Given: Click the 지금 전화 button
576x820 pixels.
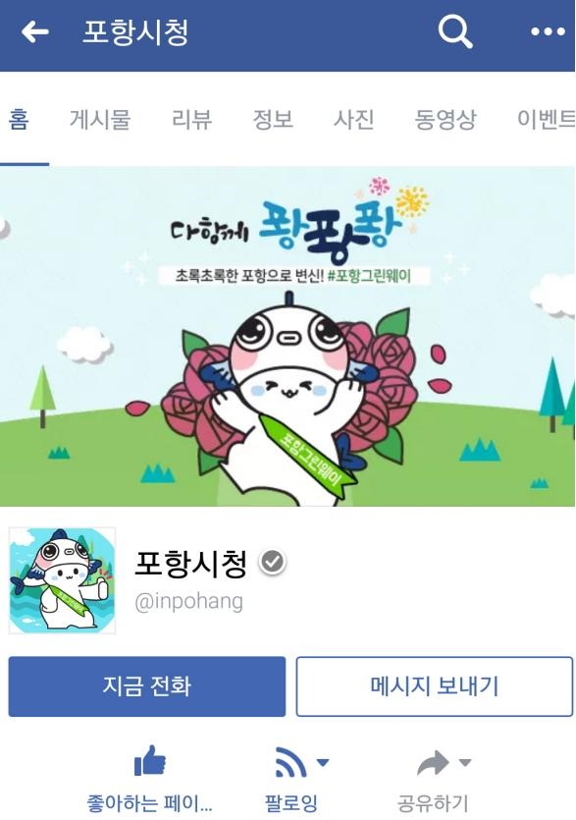Looking at the screenshot, I should (147, 686).
